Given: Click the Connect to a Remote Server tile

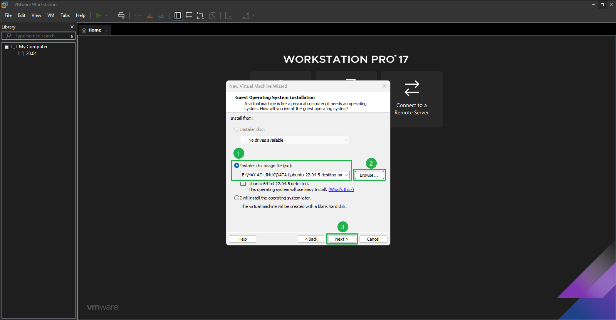Looking at the screenshot, I should 412,99.
